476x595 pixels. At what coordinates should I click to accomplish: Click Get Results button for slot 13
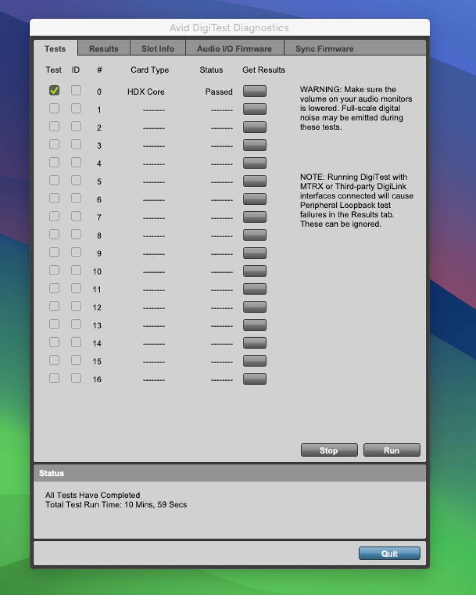click(254, 325)
